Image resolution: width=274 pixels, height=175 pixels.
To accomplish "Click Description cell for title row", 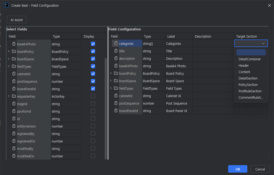I will click(x=213, y=51).
